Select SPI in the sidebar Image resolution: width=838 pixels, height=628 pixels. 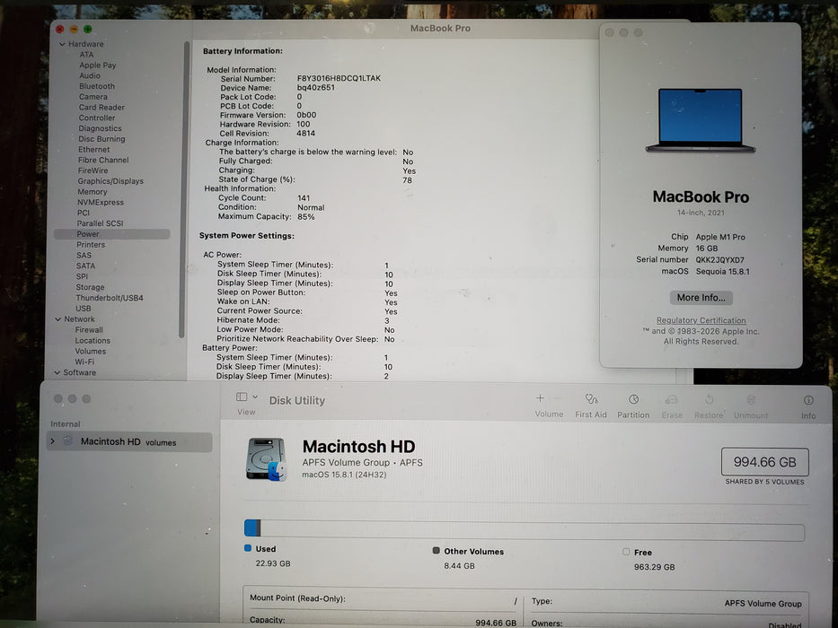click(x=82, y=276)
